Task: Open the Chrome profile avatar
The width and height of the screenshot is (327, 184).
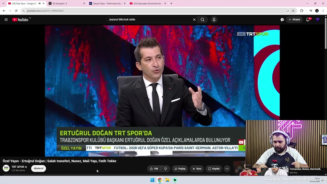Action: click(317, 11)
